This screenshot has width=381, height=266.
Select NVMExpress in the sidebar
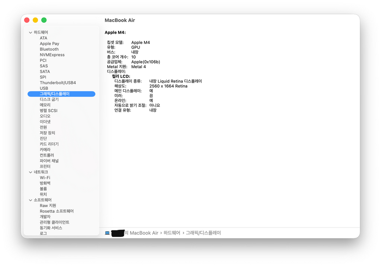point(52,55)
